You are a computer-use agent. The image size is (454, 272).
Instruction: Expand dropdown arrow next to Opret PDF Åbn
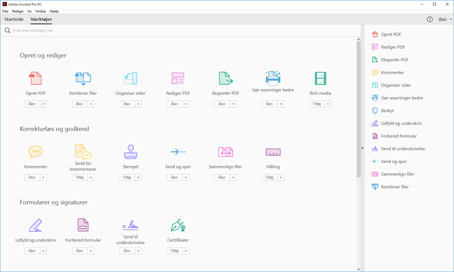43,104
